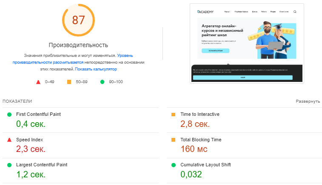Click the red triangle 0–49 legend icon

click(x=38, y=81)
